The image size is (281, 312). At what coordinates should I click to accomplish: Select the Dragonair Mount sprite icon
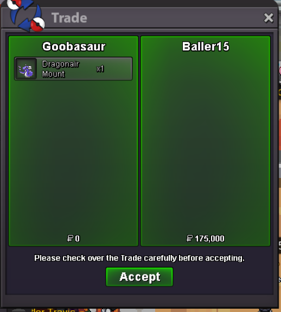[x=26, y=69]
